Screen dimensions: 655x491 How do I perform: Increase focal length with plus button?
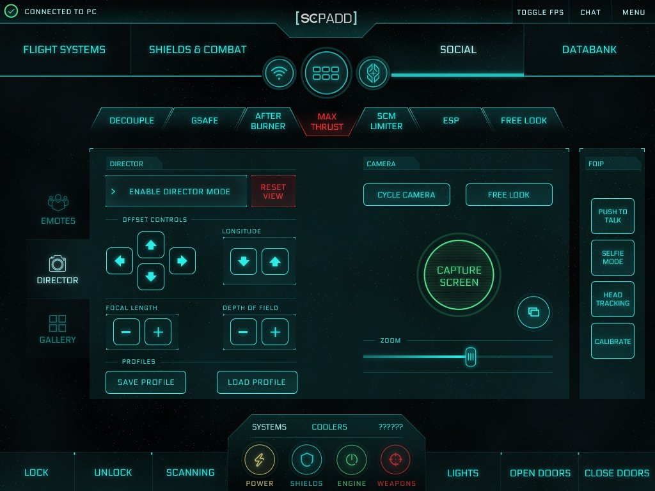[x=158, y=332]
